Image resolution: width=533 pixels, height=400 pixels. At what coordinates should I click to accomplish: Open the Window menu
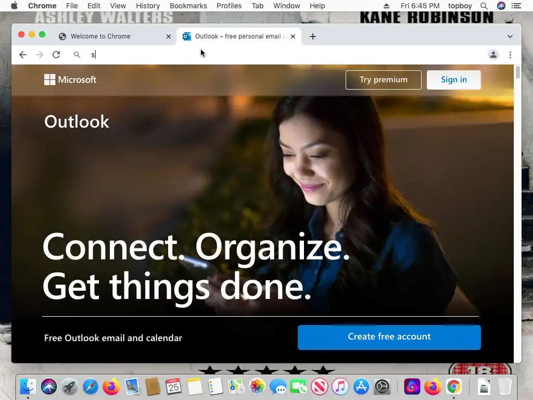click(x=287, y=6)
